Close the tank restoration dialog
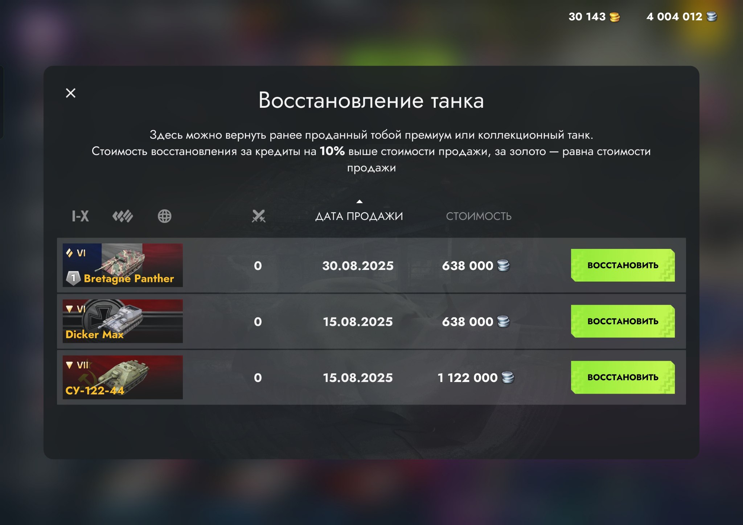The height and width of the screenshot is (525, 743). (71, 93)
